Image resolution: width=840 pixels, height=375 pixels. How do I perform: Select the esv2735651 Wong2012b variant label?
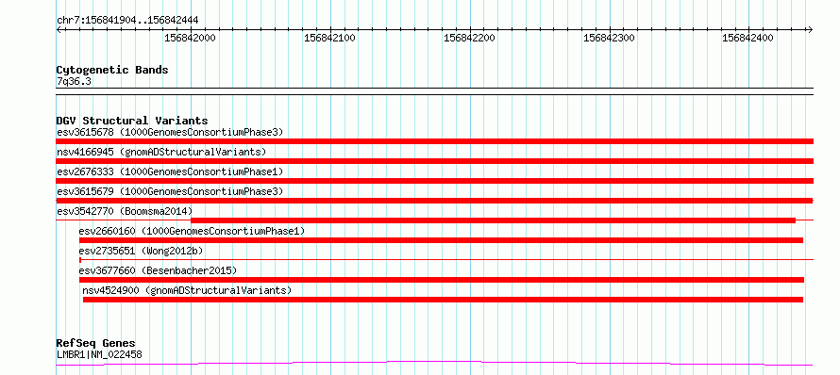[141, 251]
